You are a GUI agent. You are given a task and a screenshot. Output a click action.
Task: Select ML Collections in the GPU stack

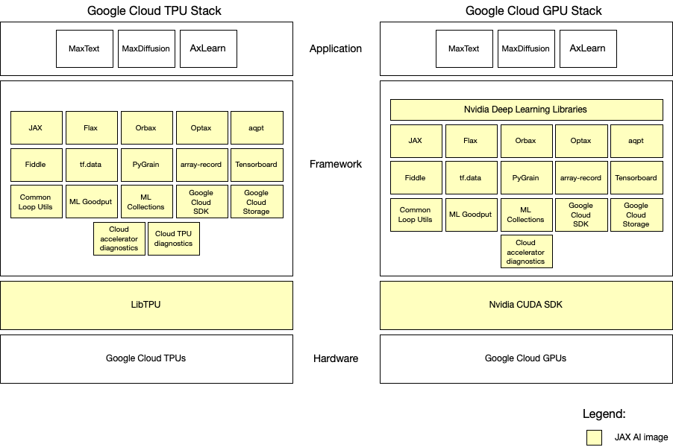tap(527, 215)
